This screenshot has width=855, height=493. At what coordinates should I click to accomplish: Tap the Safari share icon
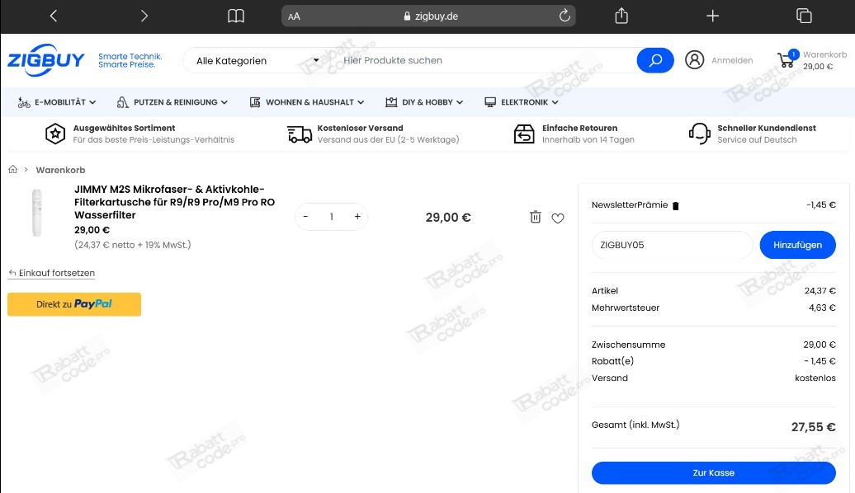(621, 16)
